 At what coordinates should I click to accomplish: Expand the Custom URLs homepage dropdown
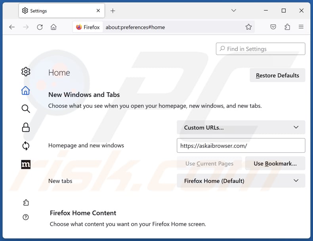[241, 127]
